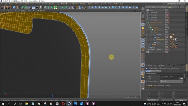Select the scale tool in side palette

(x=143, y=28)
